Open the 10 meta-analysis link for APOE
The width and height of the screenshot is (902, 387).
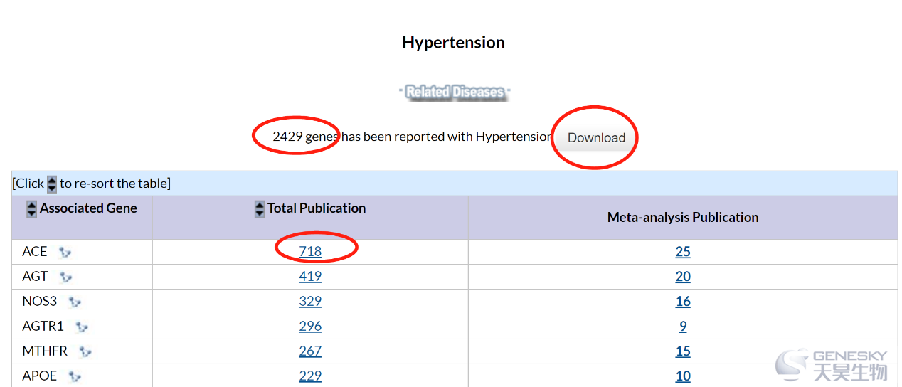coord(683,376)
